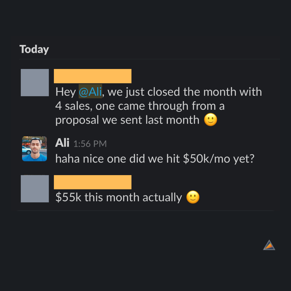Image resolution: width=291 pixels, height=291 pixels.
Task: Click the bold Ali username
Action: 62,143
